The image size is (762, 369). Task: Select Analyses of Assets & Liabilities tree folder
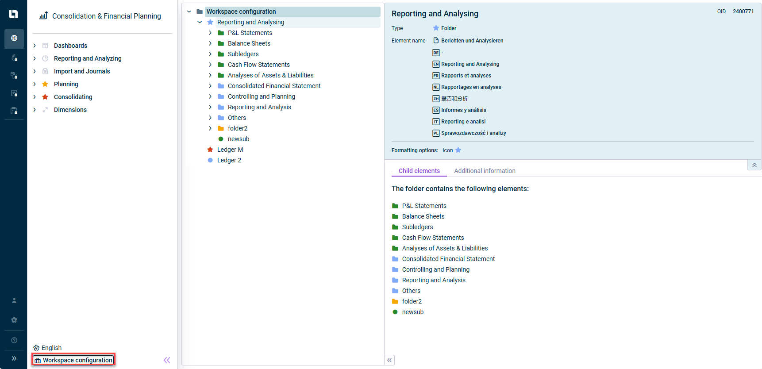coord(270,75)
